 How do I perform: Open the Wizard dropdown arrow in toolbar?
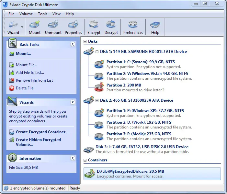(x=22, y=27)
